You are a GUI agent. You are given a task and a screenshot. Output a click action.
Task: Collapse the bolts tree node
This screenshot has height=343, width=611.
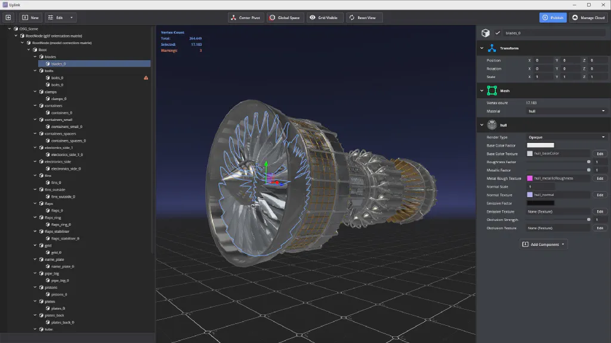pyautogui.click(x=35, y=71)
